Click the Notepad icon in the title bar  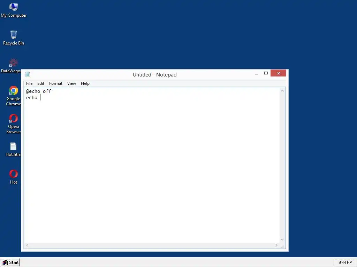coord(28,74)
